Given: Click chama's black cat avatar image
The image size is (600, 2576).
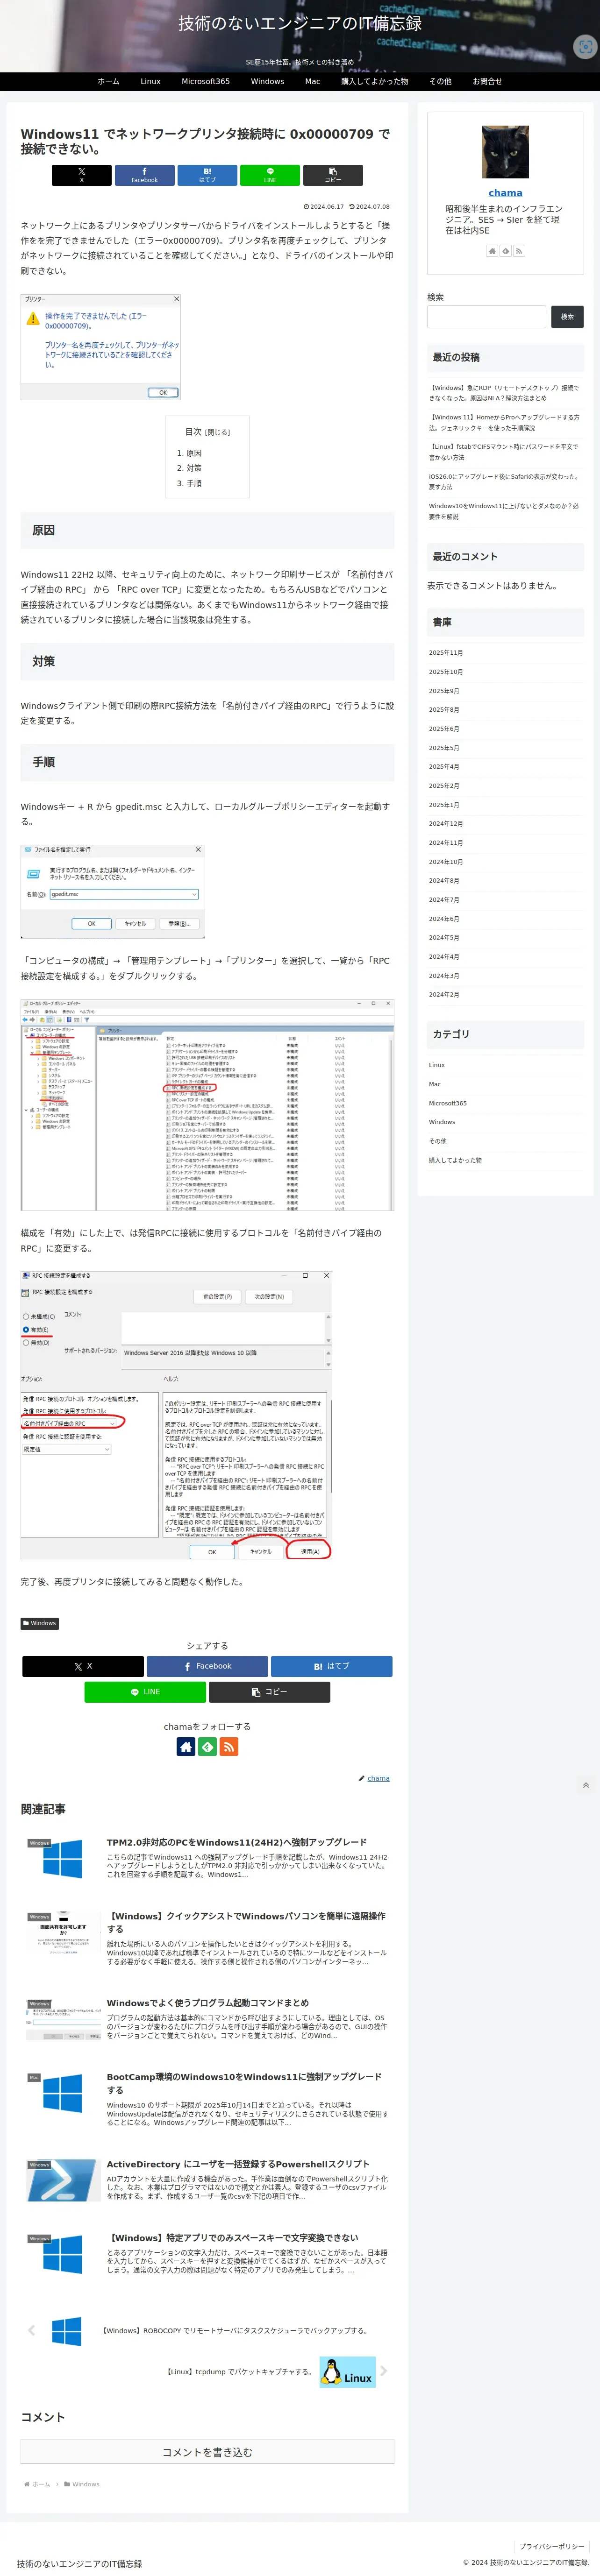Looking at the screenshot, I should tap(505, 152).
